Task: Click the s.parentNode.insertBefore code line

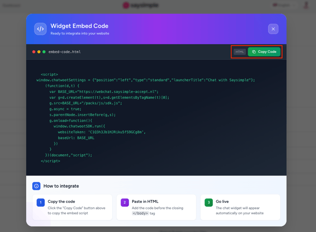Action: point(82,115)
